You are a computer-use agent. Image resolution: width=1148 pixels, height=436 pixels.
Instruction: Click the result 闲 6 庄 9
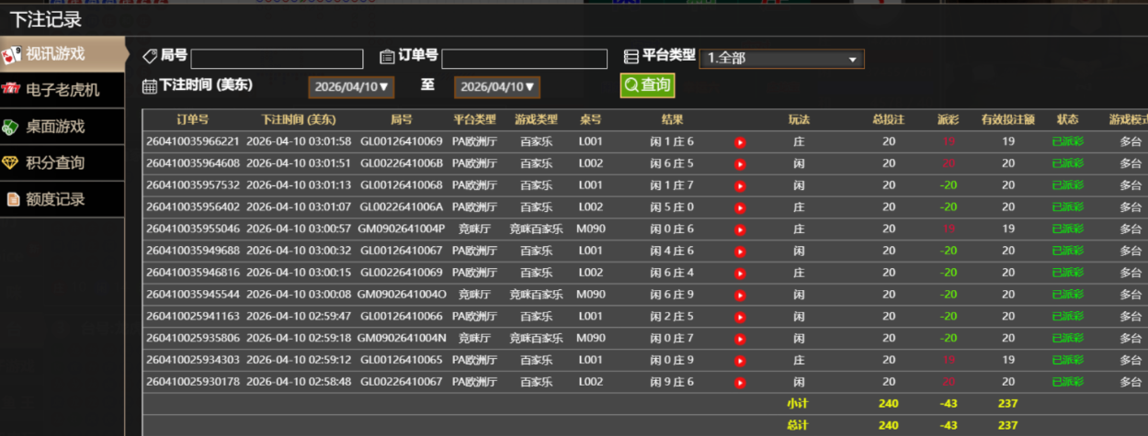pyautogui.click(x=672, y=295)
